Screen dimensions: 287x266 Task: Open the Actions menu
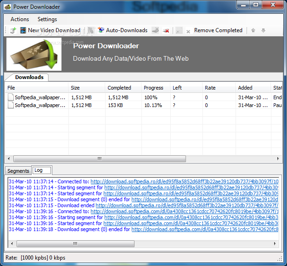tap(20, 19)
